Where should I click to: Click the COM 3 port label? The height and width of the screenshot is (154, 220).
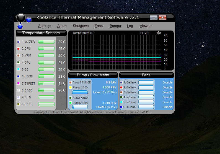tap(145, 33)
